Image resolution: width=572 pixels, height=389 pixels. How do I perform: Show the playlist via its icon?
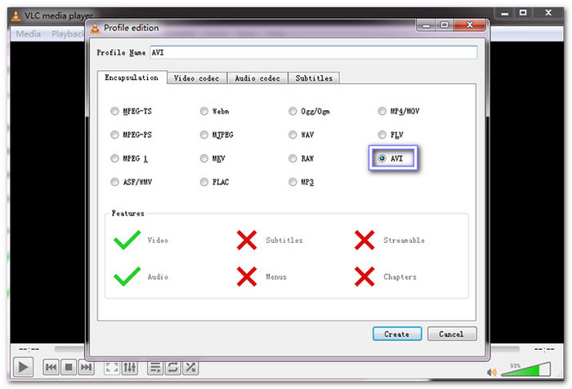[154, 368]
